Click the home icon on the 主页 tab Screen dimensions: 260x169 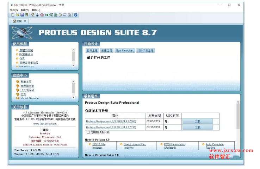click(14, 21)
